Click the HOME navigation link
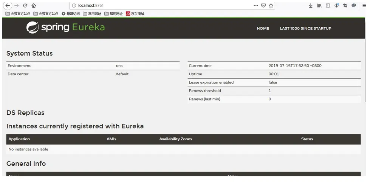Screen dimensions: 370x182 tap(263, 28)
